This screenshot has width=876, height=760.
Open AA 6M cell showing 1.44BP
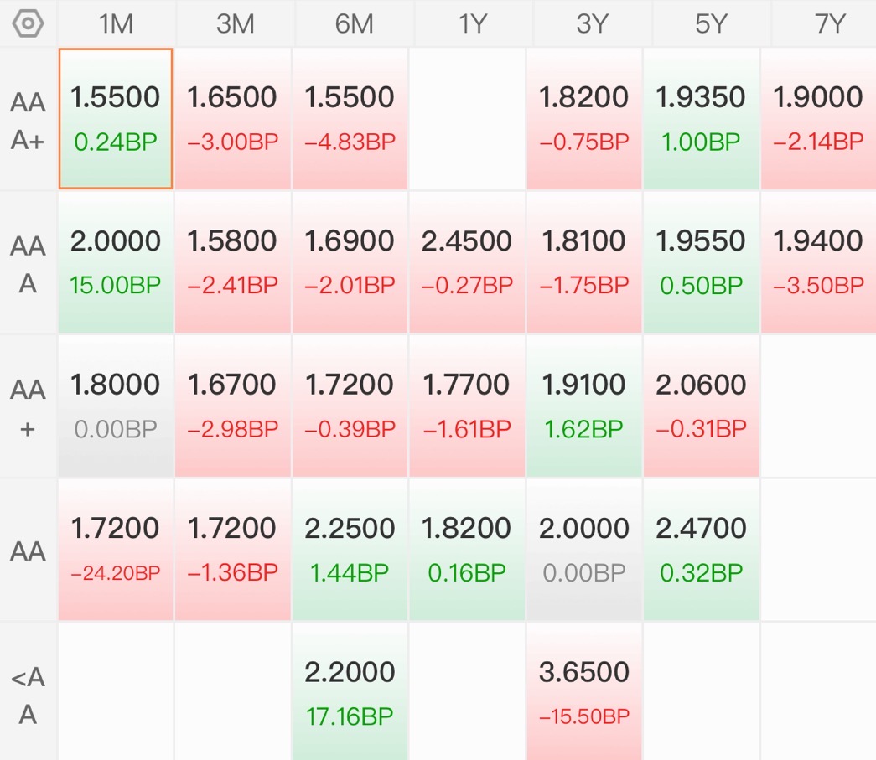click(x=350, y=550)
